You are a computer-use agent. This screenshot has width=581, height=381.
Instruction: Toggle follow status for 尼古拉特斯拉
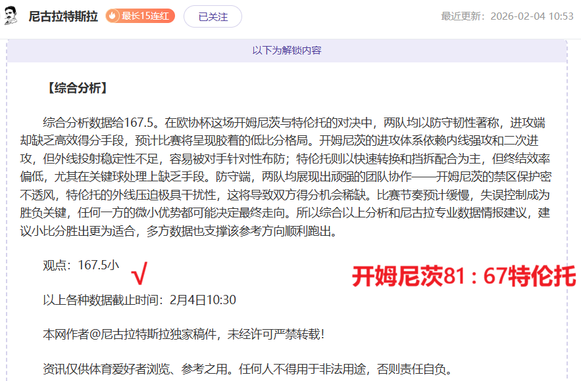pos(213,16)
